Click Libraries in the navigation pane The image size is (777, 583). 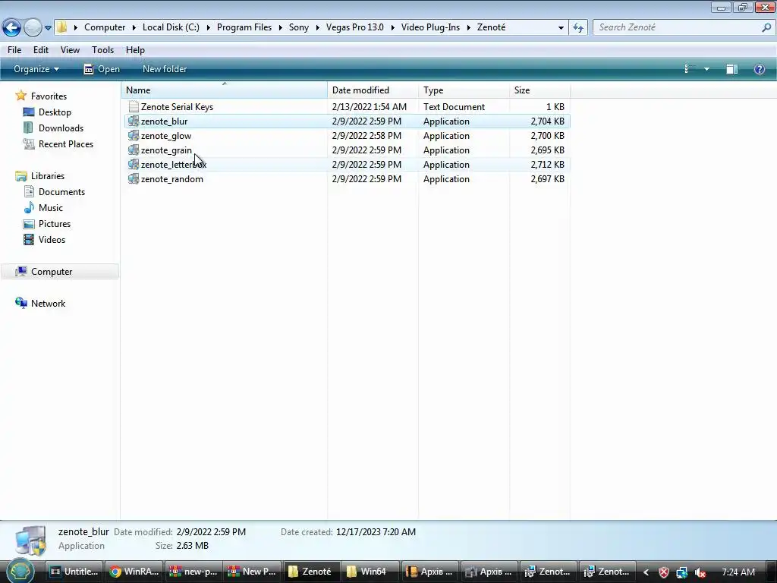[48, 176]
